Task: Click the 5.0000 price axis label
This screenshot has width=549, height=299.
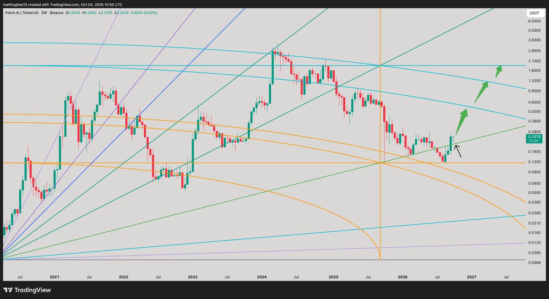Action: point(534,31)
